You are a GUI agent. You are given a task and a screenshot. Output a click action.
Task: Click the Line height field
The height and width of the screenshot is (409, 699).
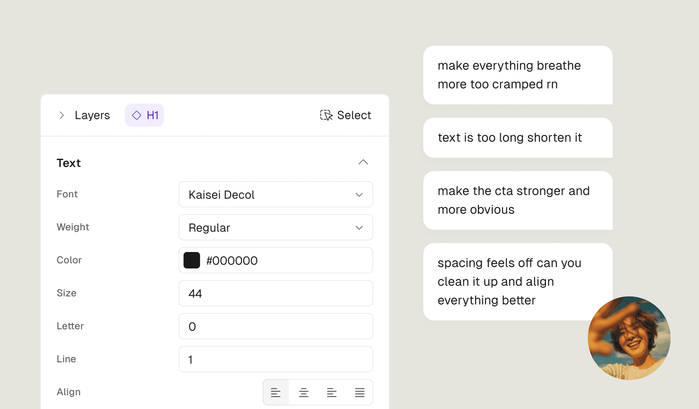coord(276,359)
